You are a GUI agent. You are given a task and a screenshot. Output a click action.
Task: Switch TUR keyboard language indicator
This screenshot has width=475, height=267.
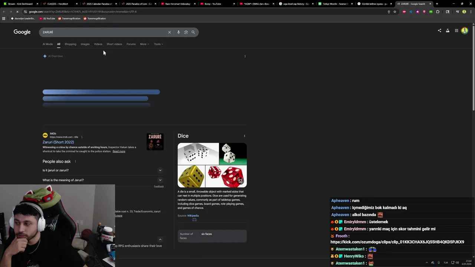pos(446,263)
